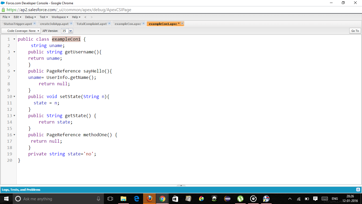
Task: Click the splitter handle above the Logs panel
Action: click(181, 185)
